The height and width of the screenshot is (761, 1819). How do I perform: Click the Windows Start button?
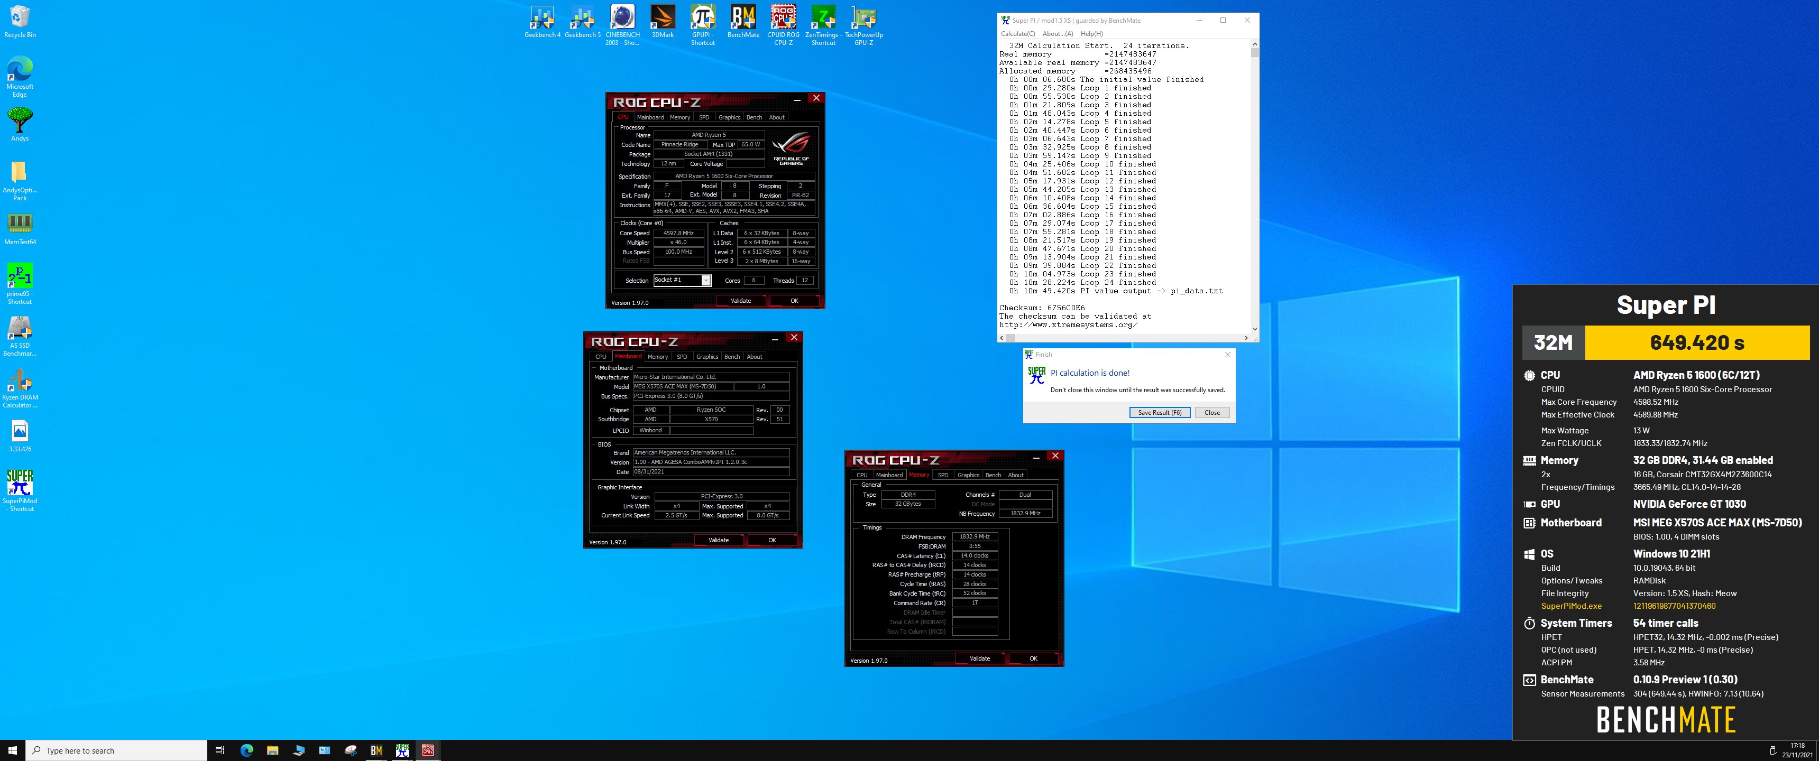(12, 750)
